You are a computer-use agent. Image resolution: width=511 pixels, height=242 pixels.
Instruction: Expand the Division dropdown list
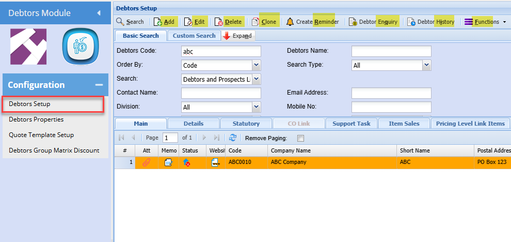(256, 107)
